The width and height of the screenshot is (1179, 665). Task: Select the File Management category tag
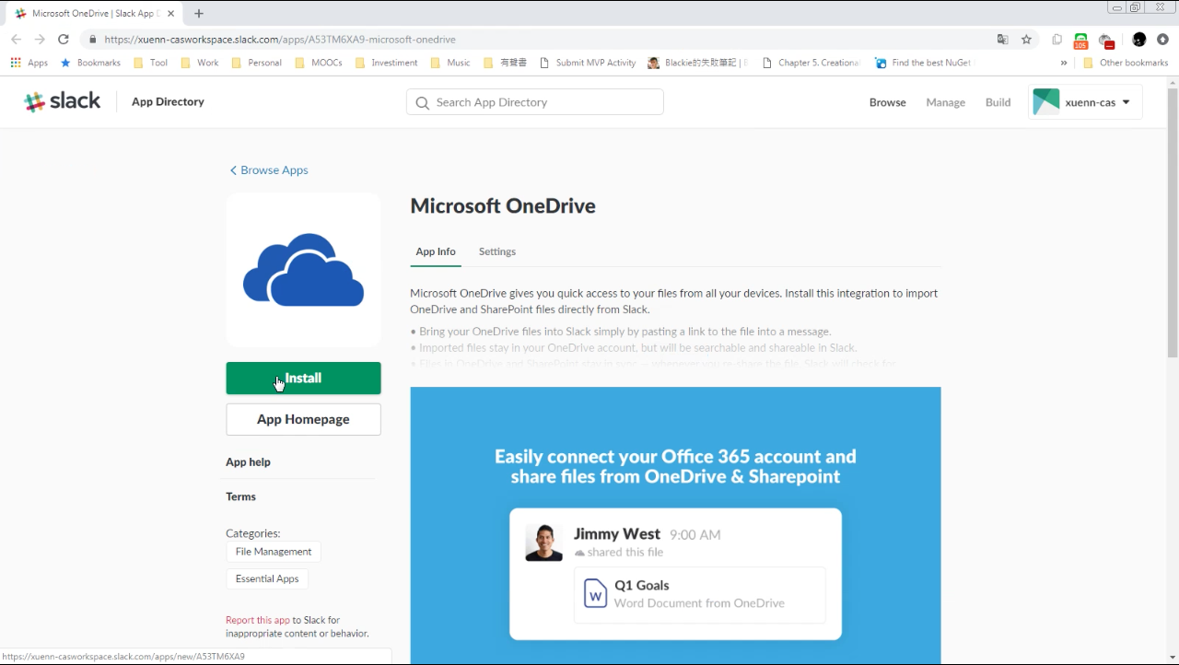(x=274, y=552)
